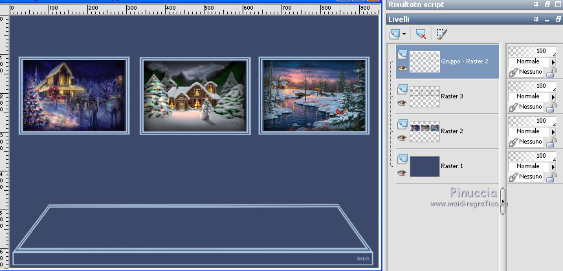Toggle visibility of Raster 2 layer
Image resolution: width=563 pixels, height=271 pixels.
click(x=402, y=138)
